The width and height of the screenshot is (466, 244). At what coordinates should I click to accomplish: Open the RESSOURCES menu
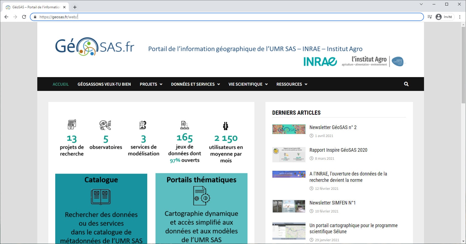pyautogui.click(x=292, y=84)
